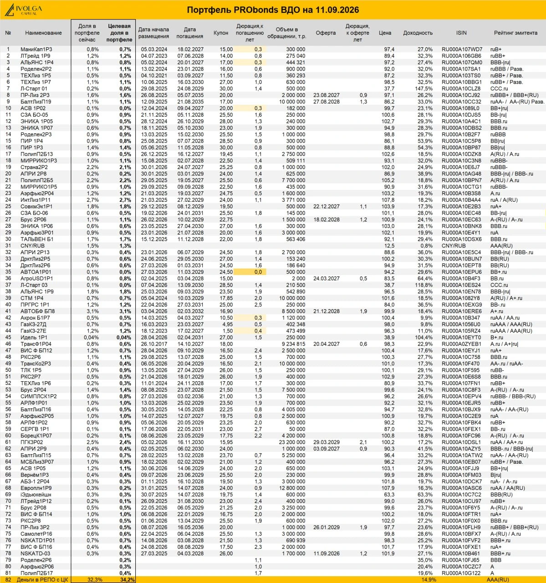Select the 'iЭдьюкейшн' name cell
Screen dimensions: 546x583
pyautogui.click(x=36, y=495)
